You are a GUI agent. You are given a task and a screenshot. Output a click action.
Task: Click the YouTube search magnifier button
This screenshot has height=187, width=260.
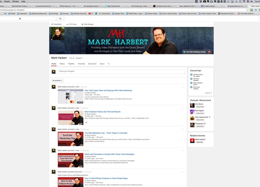[60, 19]
